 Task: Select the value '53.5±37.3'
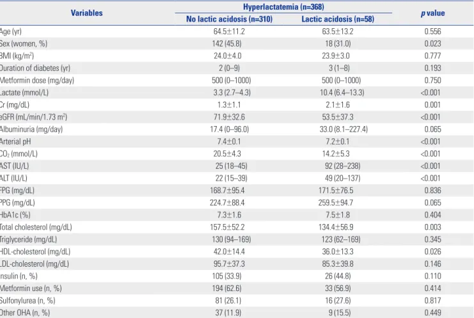338,117
